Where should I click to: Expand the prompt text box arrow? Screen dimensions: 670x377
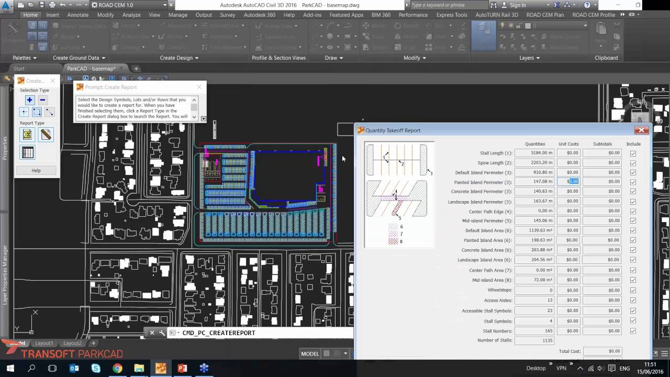pos(203,118)
